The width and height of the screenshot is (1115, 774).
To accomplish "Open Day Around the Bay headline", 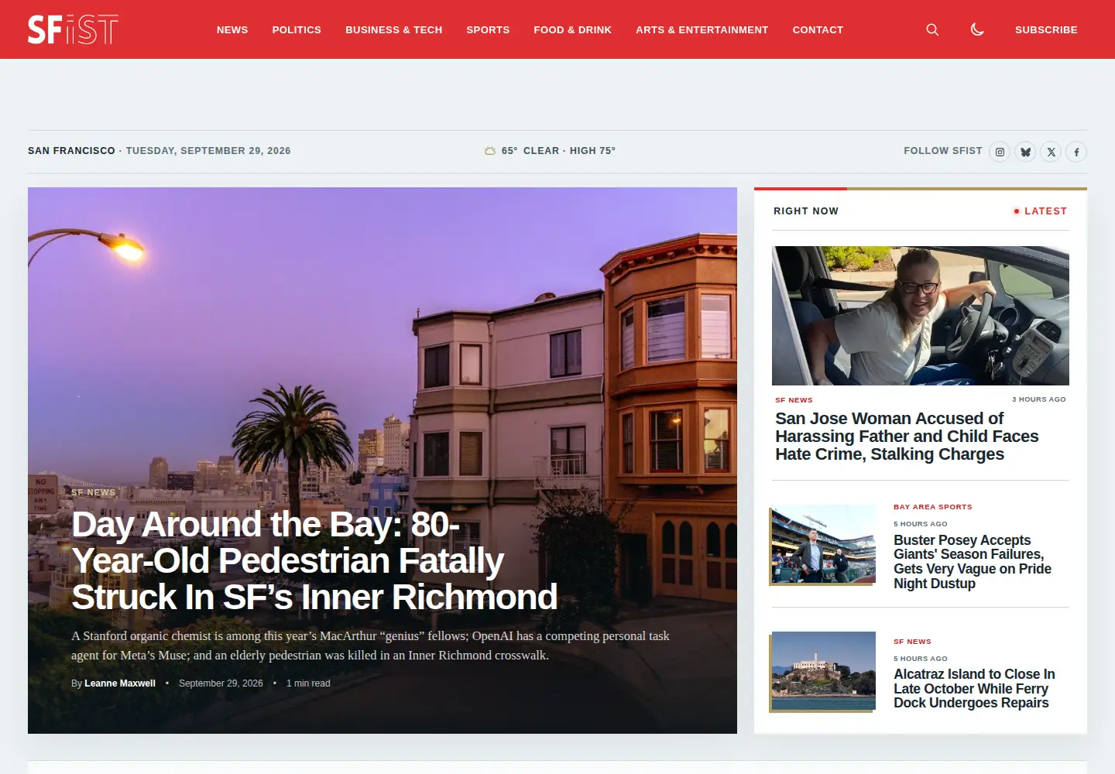I will tap(314, 560).
